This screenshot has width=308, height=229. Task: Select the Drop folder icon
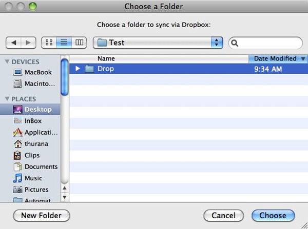click(x=89, y=69)
